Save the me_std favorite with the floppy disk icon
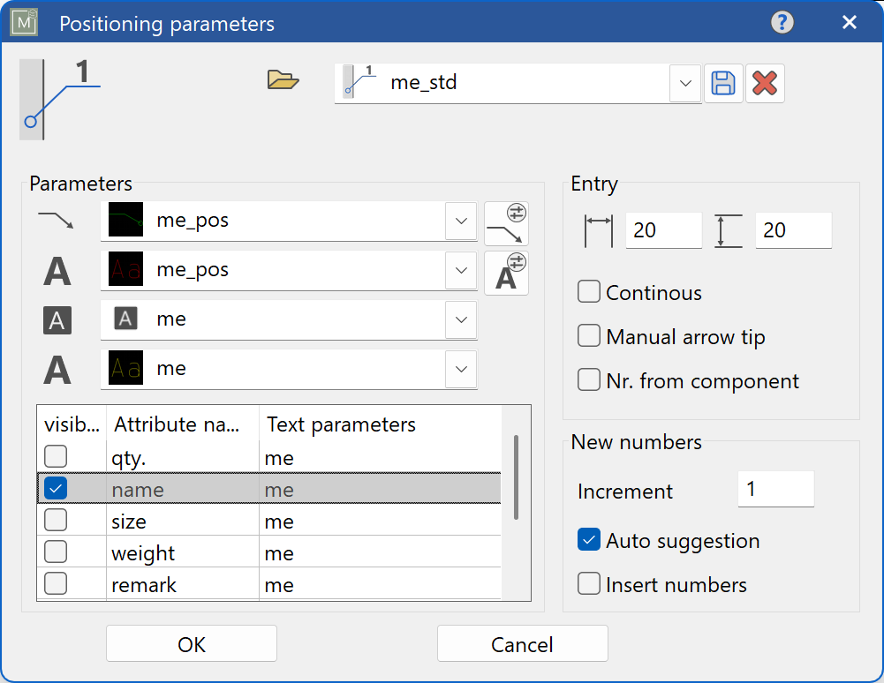Screen dimensions: 884x683 (723, 82)
